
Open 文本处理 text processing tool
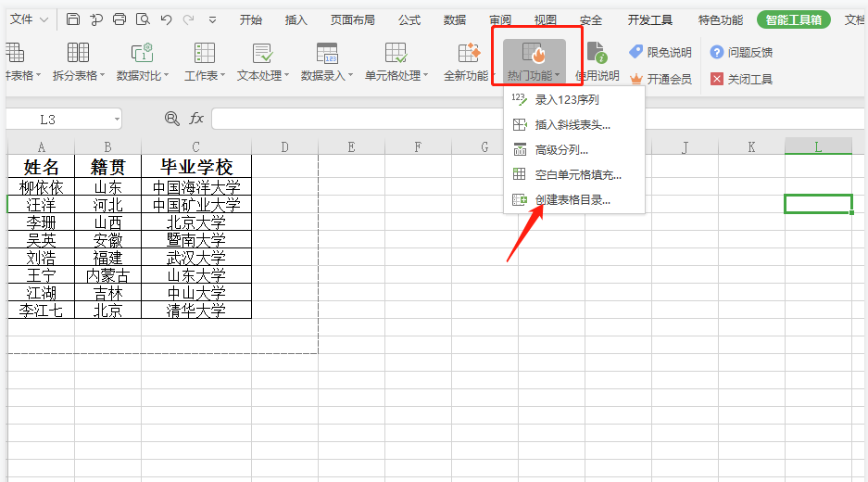tap(262, 61)
